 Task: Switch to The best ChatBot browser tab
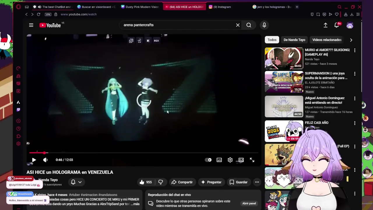[x=52, y=7]
